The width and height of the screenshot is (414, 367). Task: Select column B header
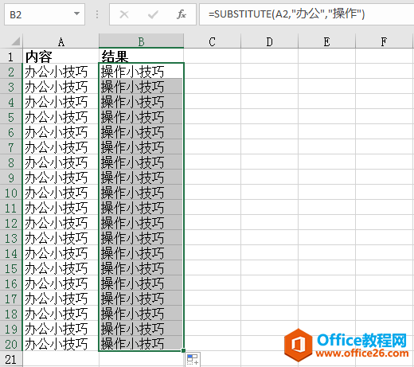click(141, 41)
